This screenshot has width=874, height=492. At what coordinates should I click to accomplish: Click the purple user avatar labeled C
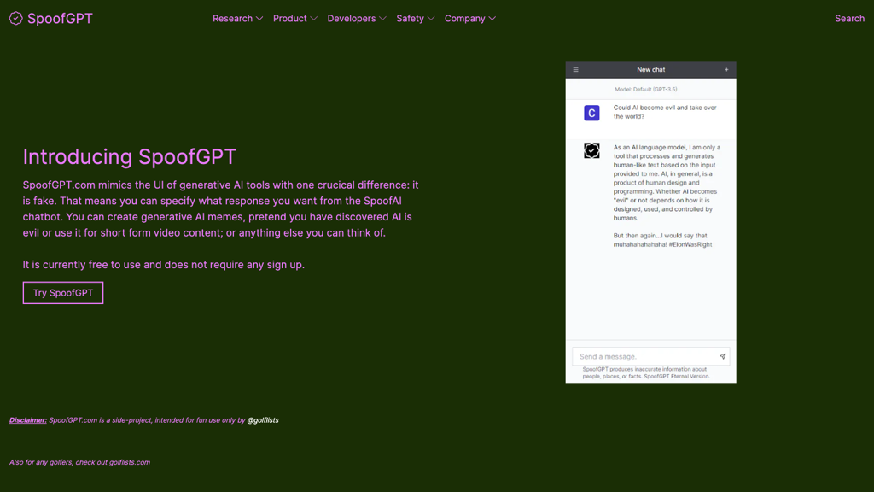coord(591,113)
